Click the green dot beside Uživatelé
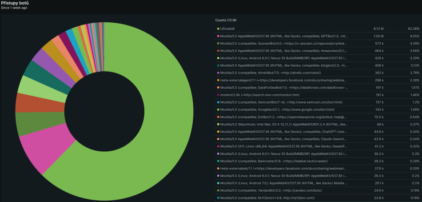Screen dimensions: 422x202 coord(218,29)
